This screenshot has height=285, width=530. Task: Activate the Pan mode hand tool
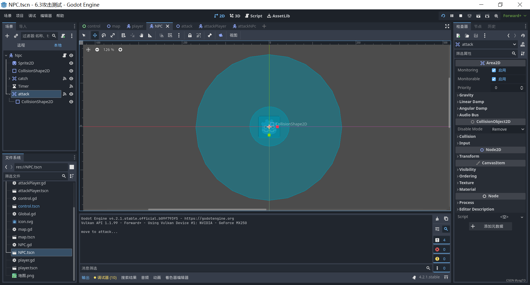tap(141, 35)
